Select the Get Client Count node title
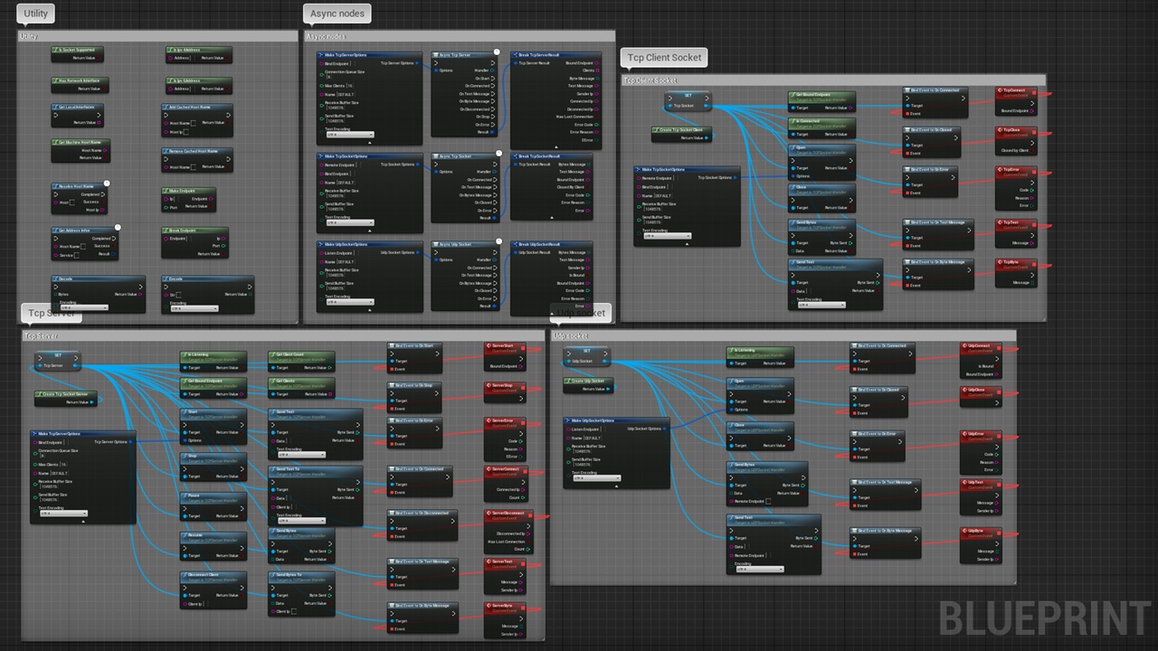The image size is (1158, 651). pyautogui.click(x=290, y=355)
